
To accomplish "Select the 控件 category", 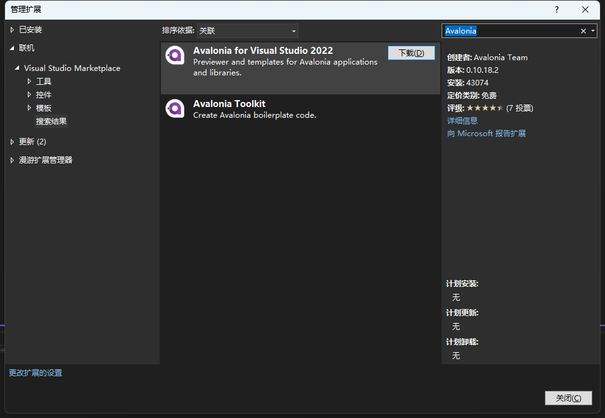I will (x=44, y=95).
